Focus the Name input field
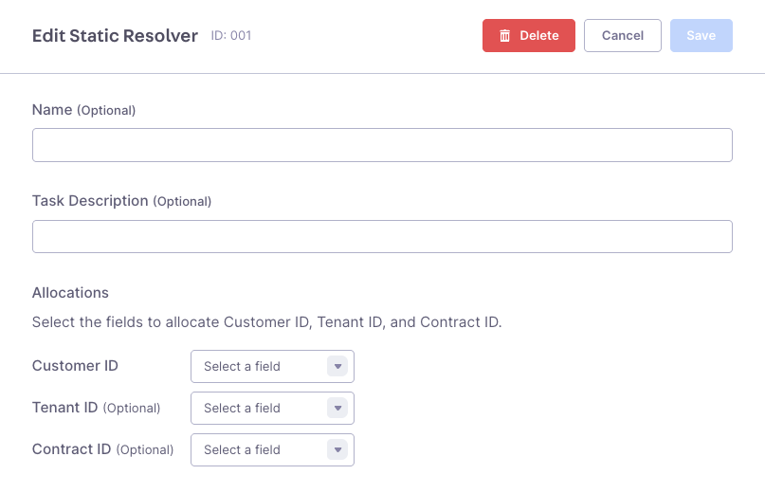 [x=382, y=145]
